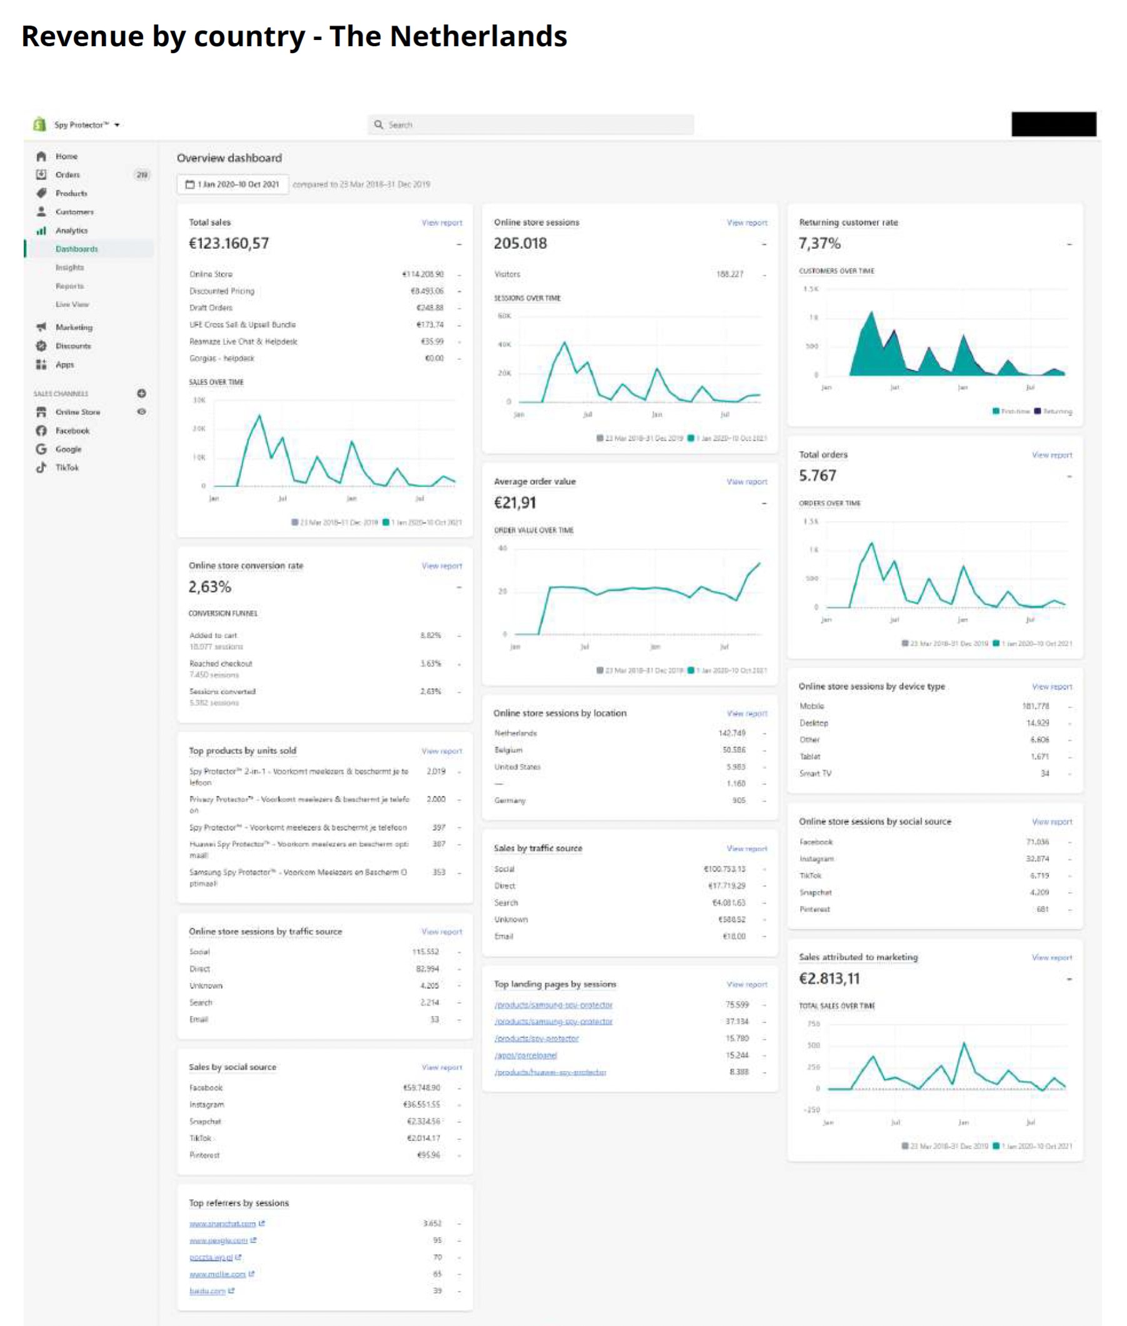Select the Netherlands sessions value 142.749
Viewport: 1127px width, 1326px height.
731,733
